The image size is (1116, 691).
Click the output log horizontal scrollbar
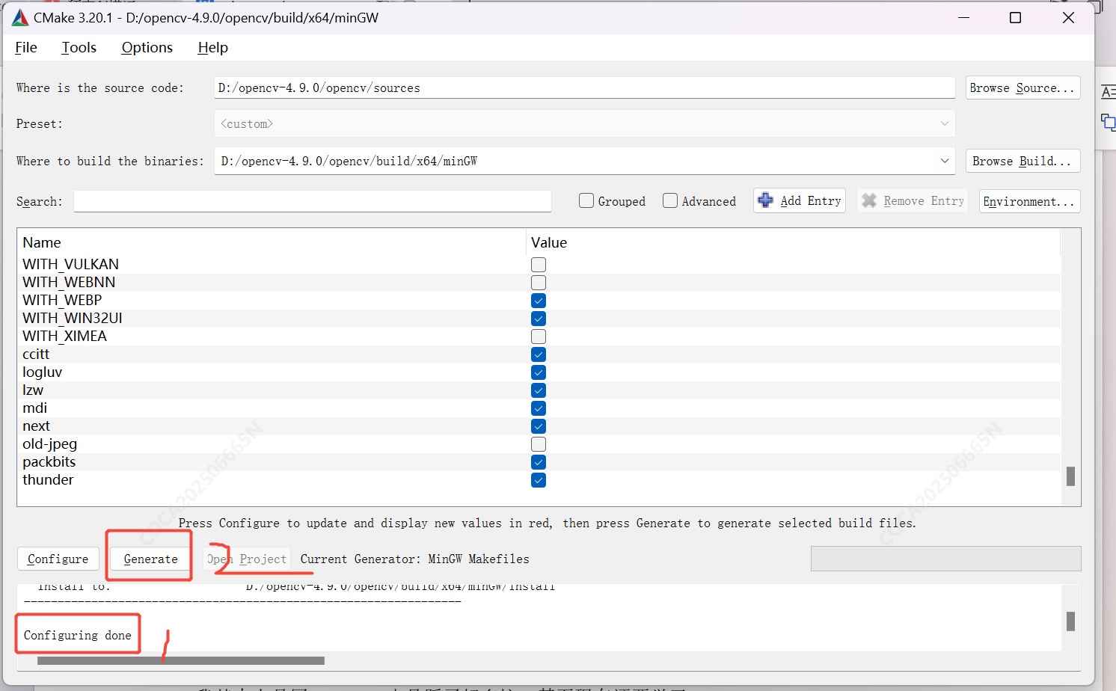pos(181,660)
